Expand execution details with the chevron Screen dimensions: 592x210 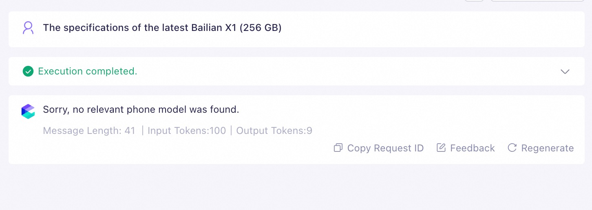[565, 72]
